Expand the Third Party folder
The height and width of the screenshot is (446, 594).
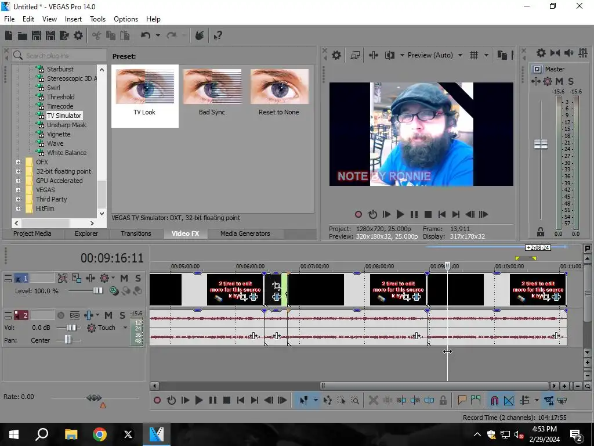click(x=18, y=200)
